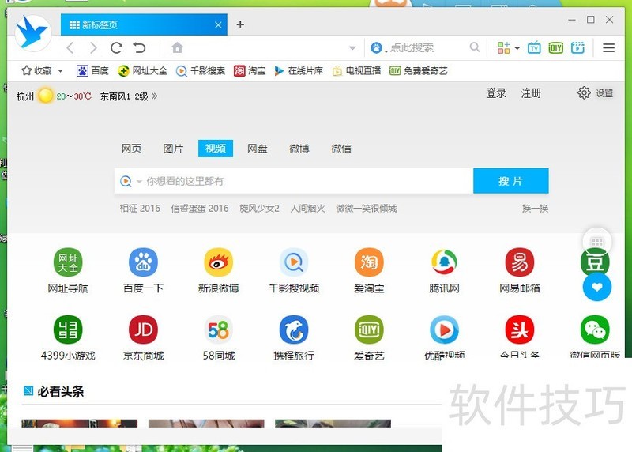
Task: Click the blue heart floating button
Action: (597, 287)
